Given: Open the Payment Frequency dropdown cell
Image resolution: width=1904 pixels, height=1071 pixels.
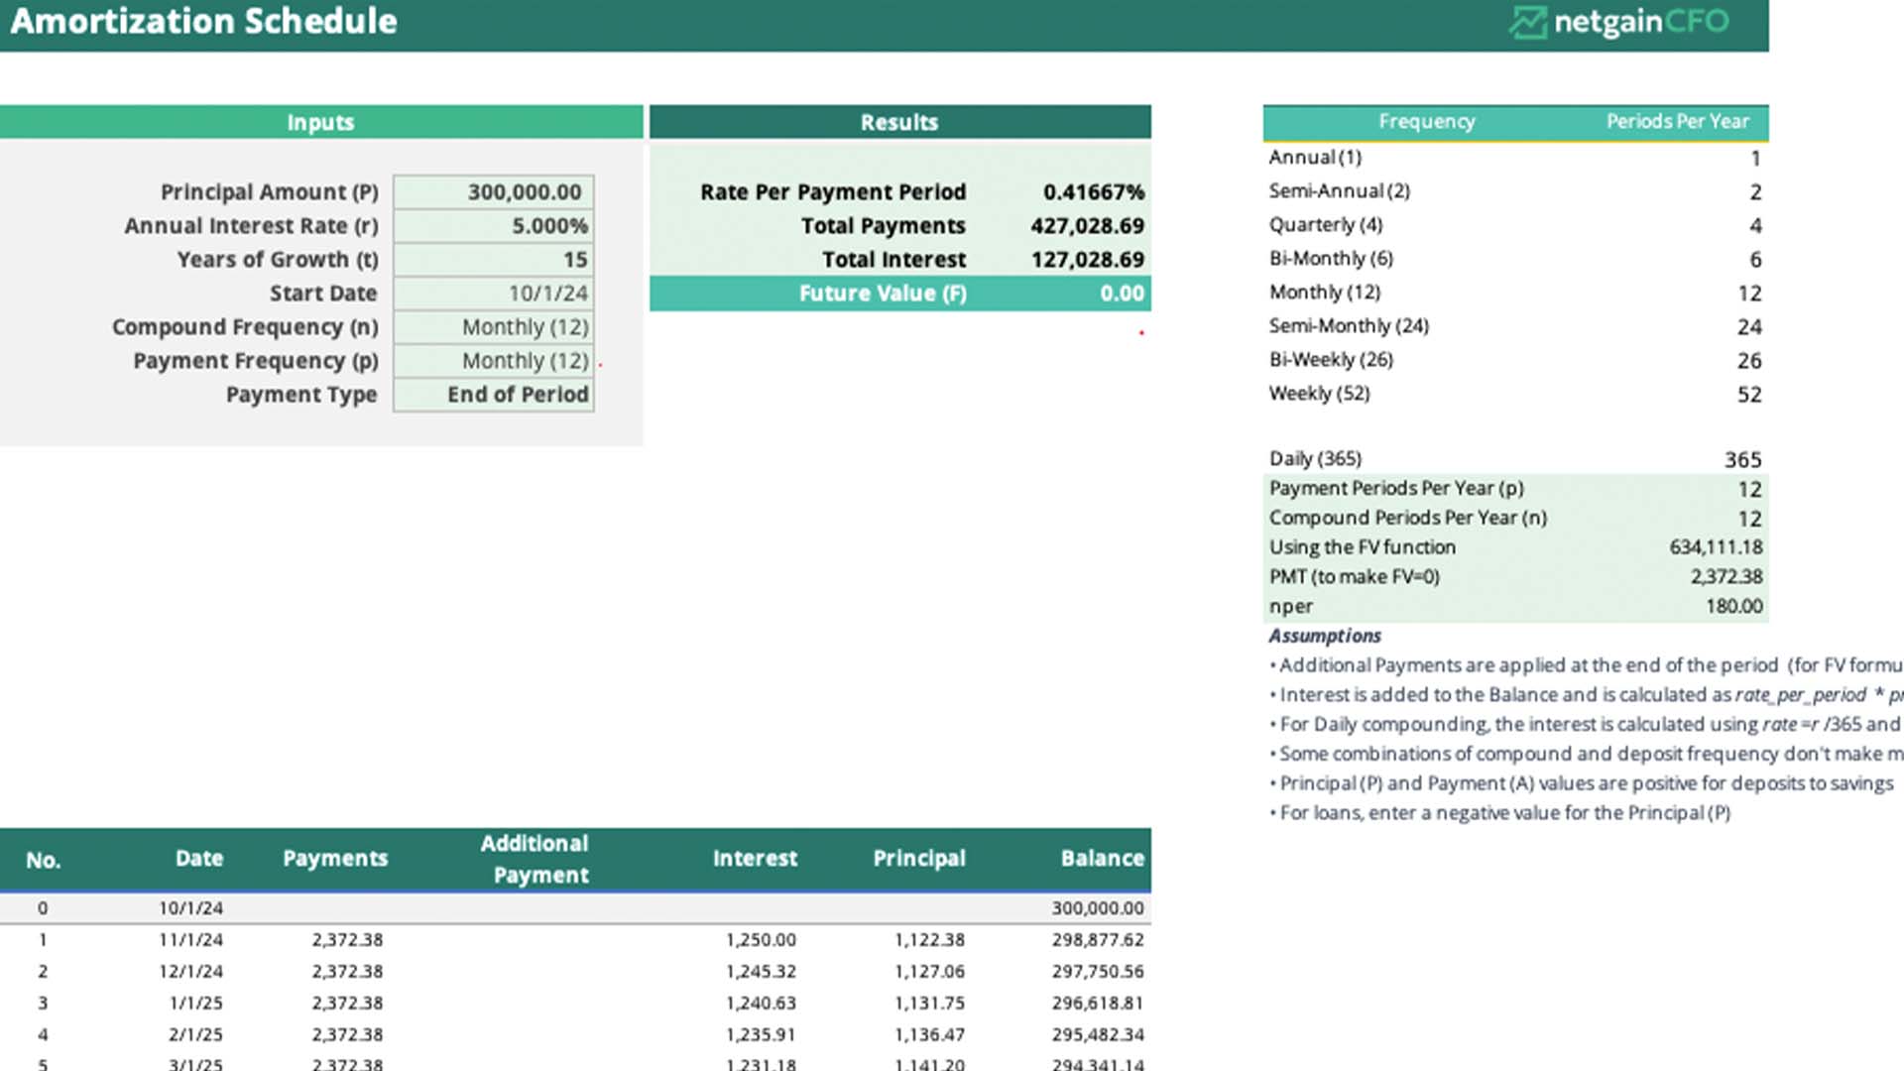Looking at the screenshot, I should click(x=494, y=361).
